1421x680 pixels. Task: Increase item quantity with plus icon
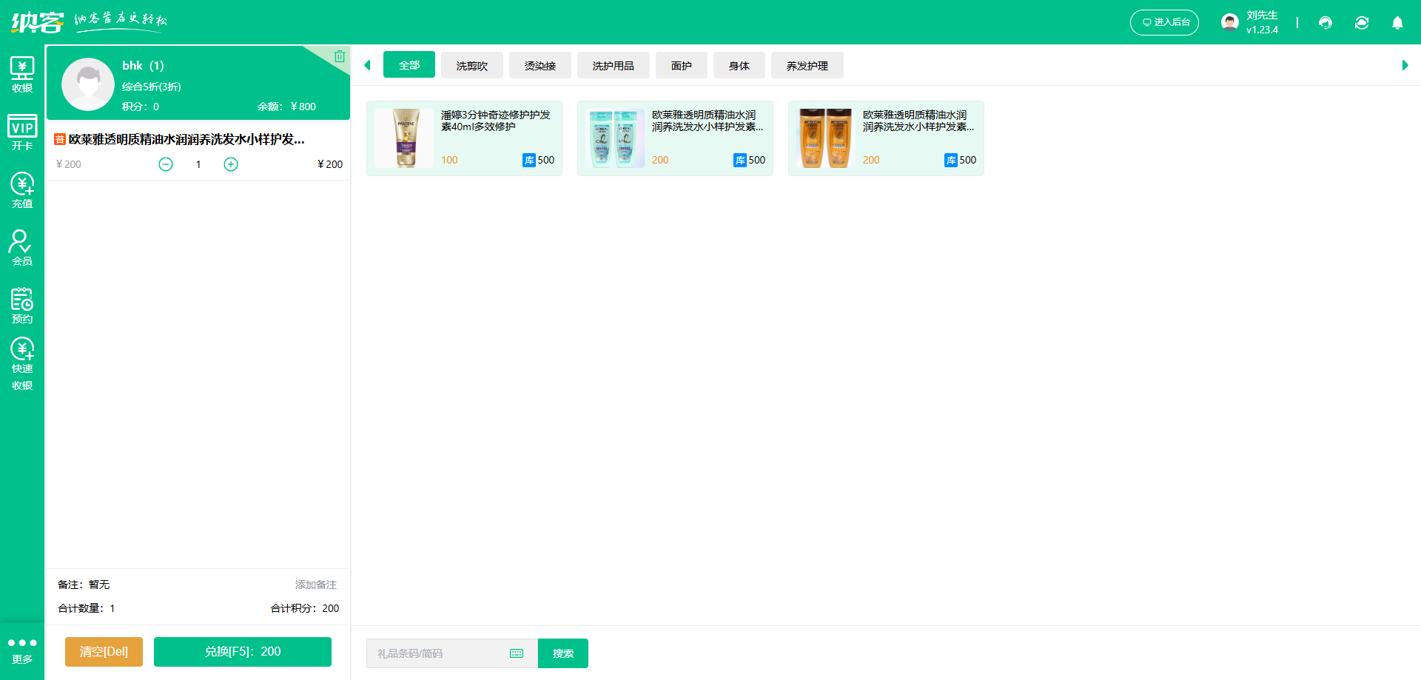[231, 164]
